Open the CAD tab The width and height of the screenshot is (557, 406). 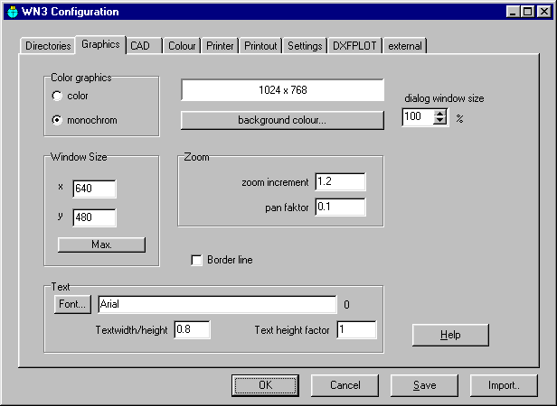tap(139, 46)
